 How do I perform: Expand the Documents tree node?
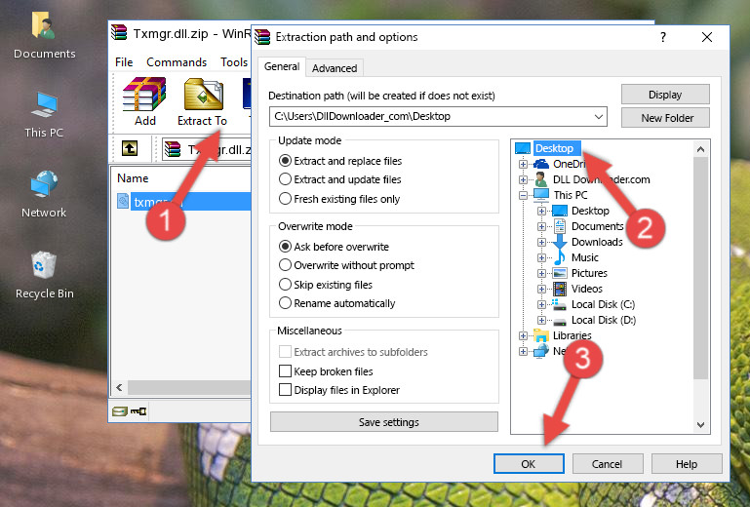pos(541,227)
